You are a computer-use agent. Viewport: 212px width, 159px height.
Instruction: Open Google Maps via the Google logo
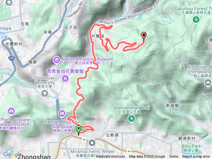[12, 154]
